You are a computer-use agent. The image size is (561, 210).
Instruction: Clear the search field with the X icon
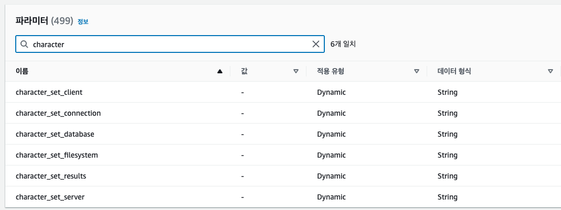[316, 45]
